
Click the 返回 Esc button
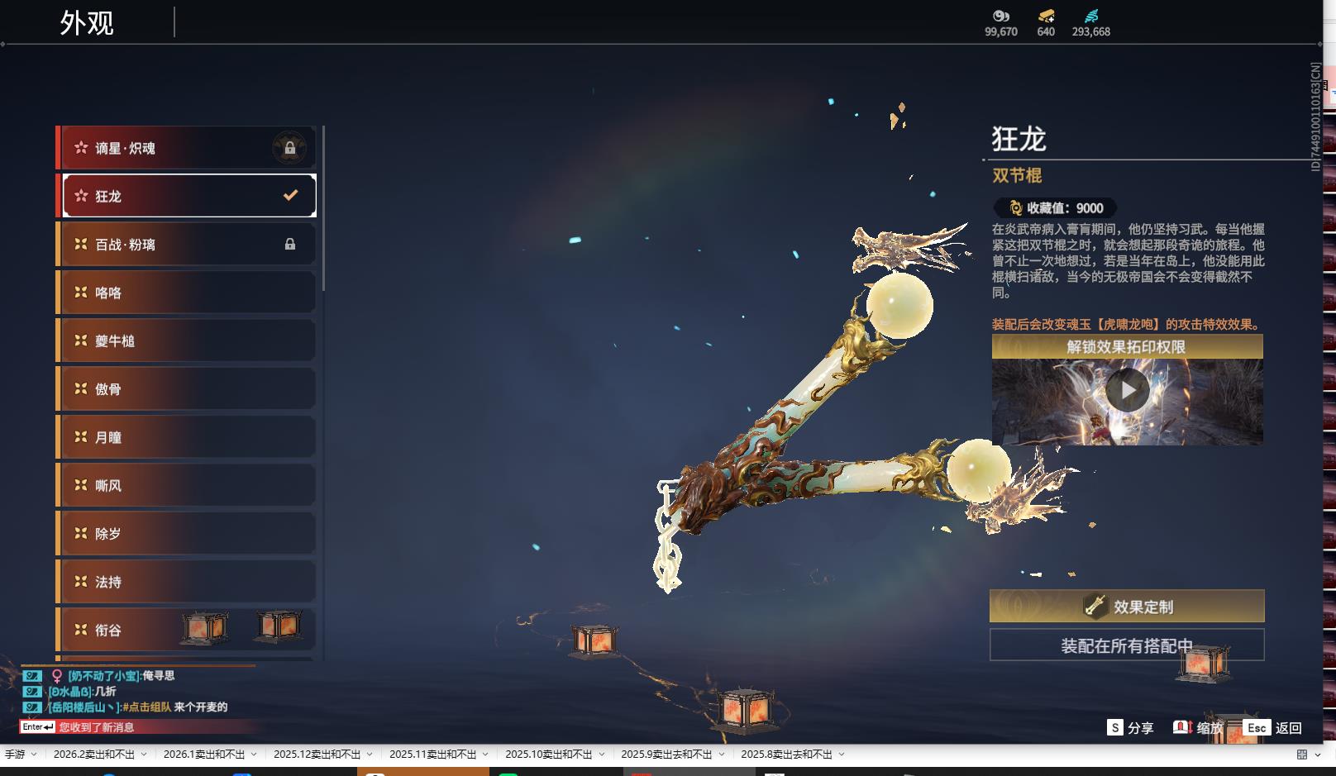point(1286,728)
